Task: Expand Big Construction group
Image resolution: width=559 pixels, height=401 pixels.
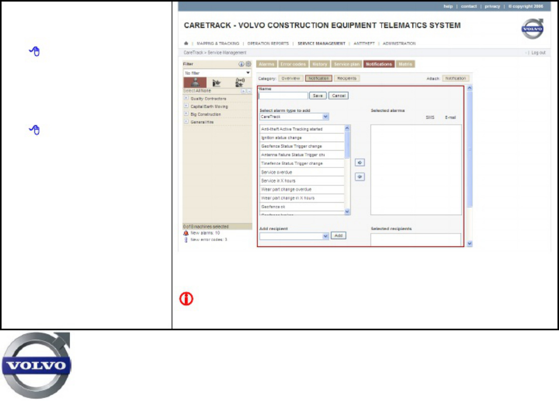Action: point(186,114)
